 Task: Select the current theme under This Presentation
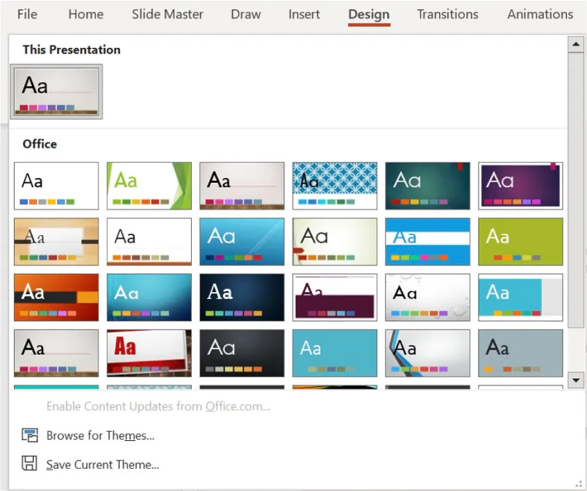pyautogui.click(x=56, y=91)
